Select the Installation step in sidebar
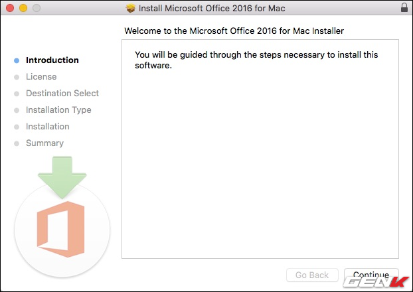This screenshot has width=413, height=292. [x=48, y=126]
